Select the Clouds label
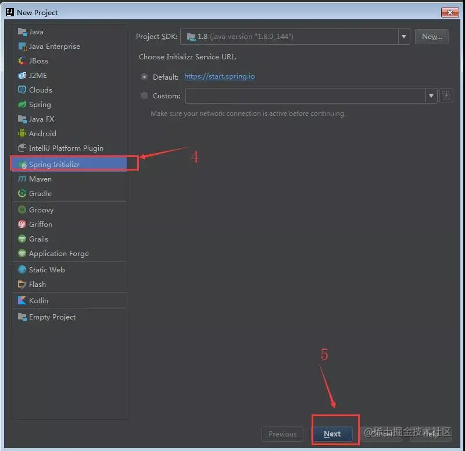Image resolution: width=465 pixels, height=451 pixels. click(x=41, y=90)
